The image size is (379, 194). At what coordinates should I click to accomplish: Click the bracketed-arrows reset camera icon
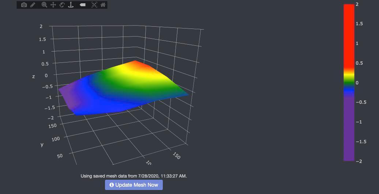click(x=94, y=5)
